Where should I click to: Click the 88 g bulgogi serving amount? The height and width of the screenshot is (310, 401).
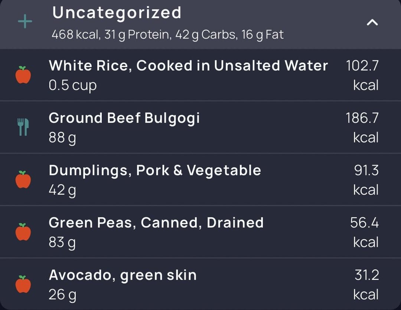click(x=62, y=138)
